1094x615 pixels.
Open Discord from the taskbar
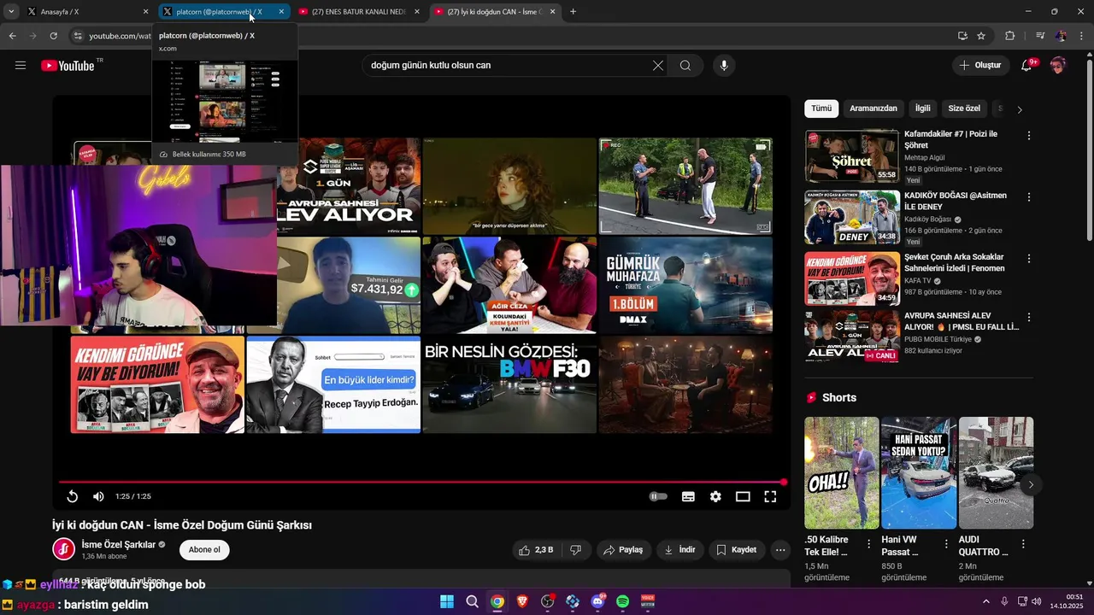597,601
